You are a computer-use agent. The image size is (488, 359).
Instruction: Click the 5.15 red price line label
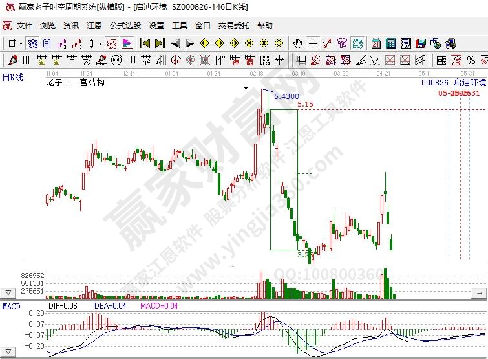305,104
